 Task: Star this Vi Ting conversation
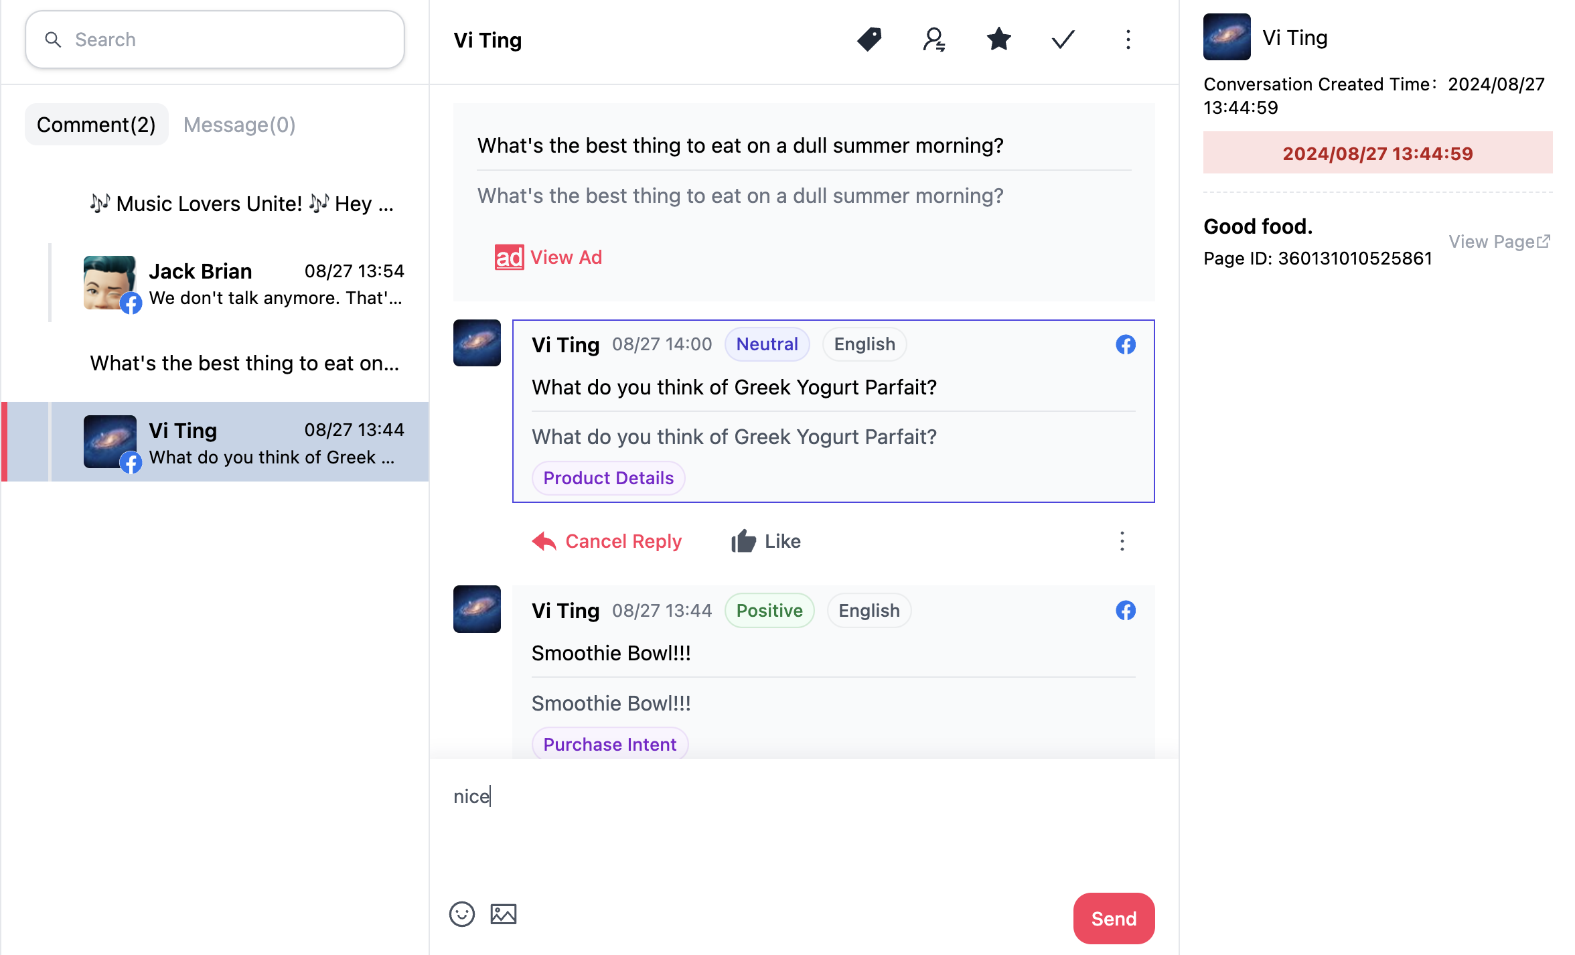coord(998,40)
